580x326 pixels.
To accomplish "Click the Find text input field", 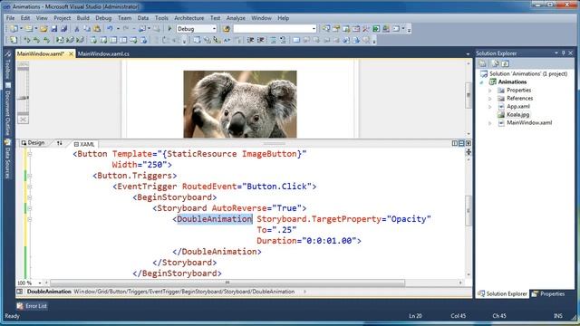I will tap(272, 28).
